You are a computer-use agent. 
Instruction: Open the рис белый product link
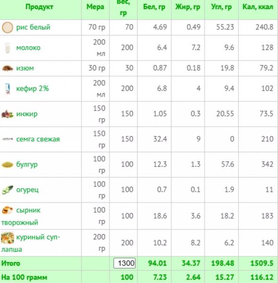(x=33, y=27)
